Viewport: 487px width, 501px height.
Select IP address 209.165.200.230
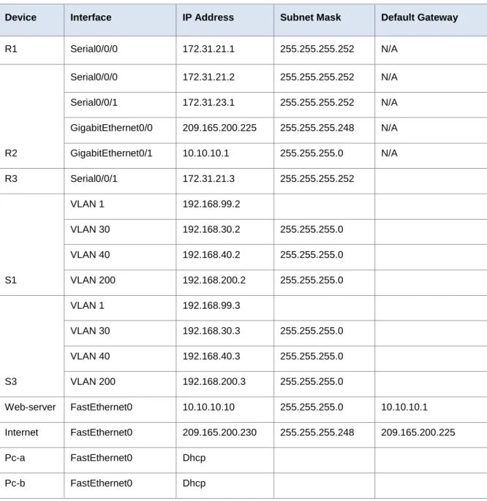pyautogui.click(x=219, y=432)
